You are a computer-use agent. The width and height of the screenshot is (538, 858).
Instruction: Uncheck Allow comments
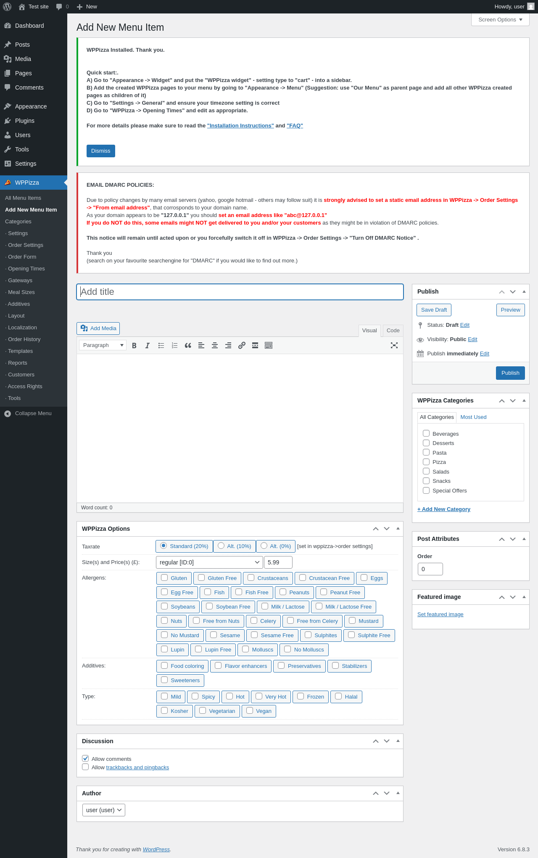pos(85,758)
